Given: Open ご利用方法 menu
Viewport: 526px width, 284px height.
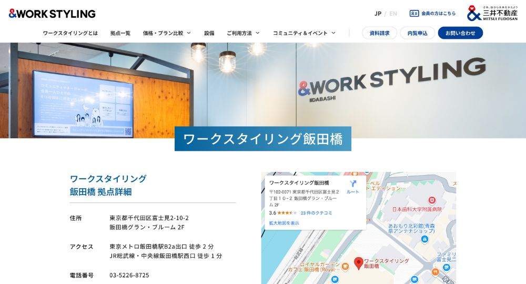Looking at the screenshot, I should point(239,33).
